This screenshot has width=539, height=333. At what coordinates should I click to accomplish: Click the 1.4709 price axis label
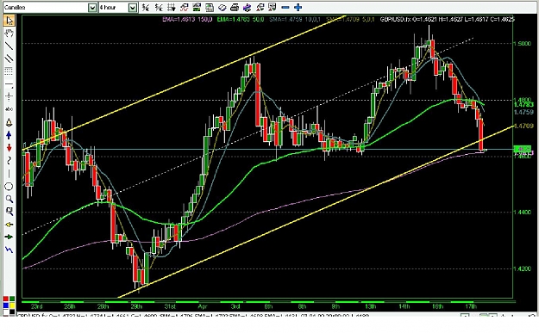point(523,126)
